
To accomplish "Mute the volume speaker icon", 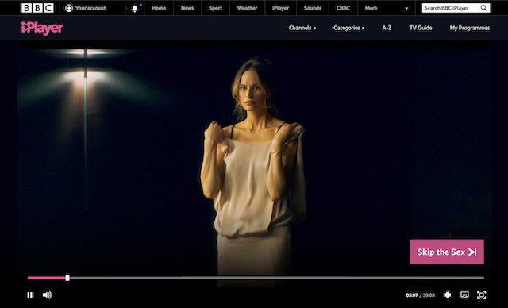I will (47, 295).
